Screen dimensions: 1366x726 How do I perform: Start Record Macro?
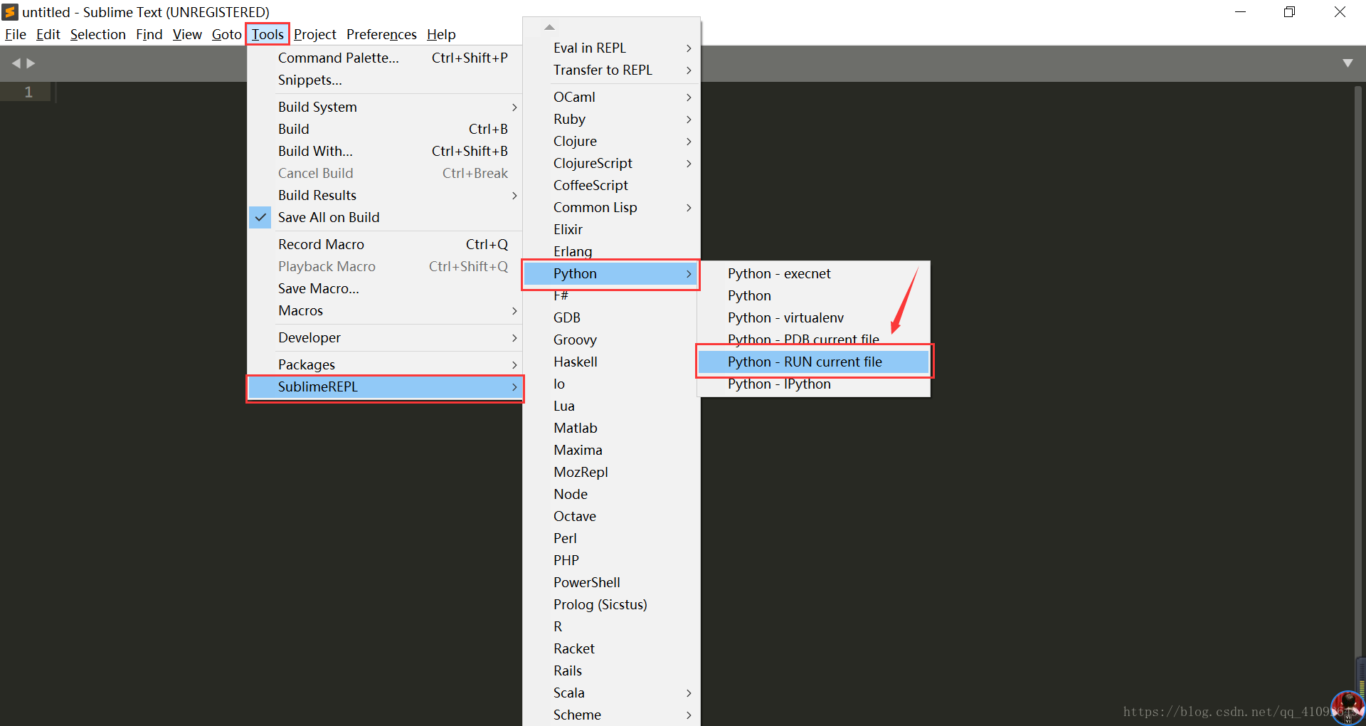pyautogui.click(x=385, y=244)
